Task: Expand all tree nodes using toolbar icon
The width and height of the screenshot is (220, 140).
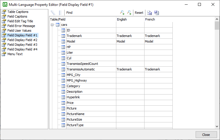Action: coord(53,13)
